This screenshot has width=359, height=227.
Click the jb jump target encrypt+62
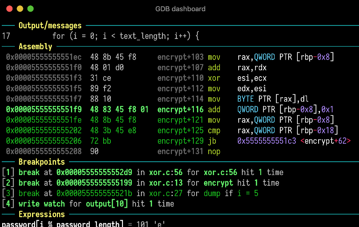pos(325,141)
